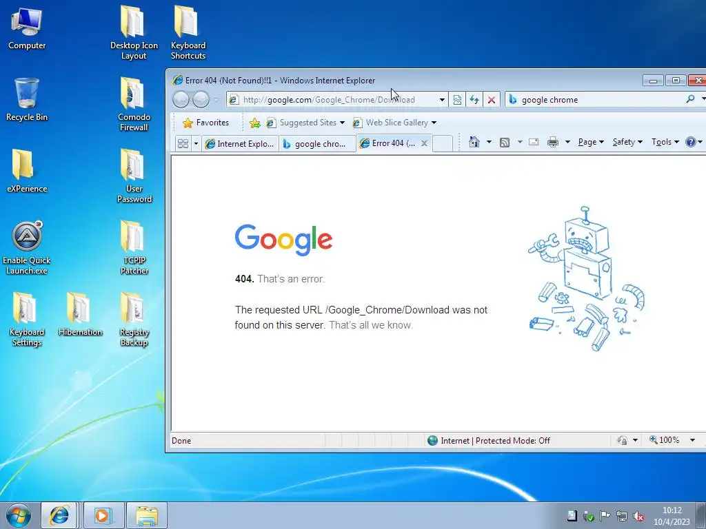
Task: Click the search magnifier icon
Action: [x=690, y=99]
